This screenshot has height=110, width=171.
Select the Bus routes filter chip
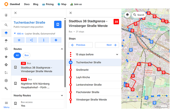26,55
